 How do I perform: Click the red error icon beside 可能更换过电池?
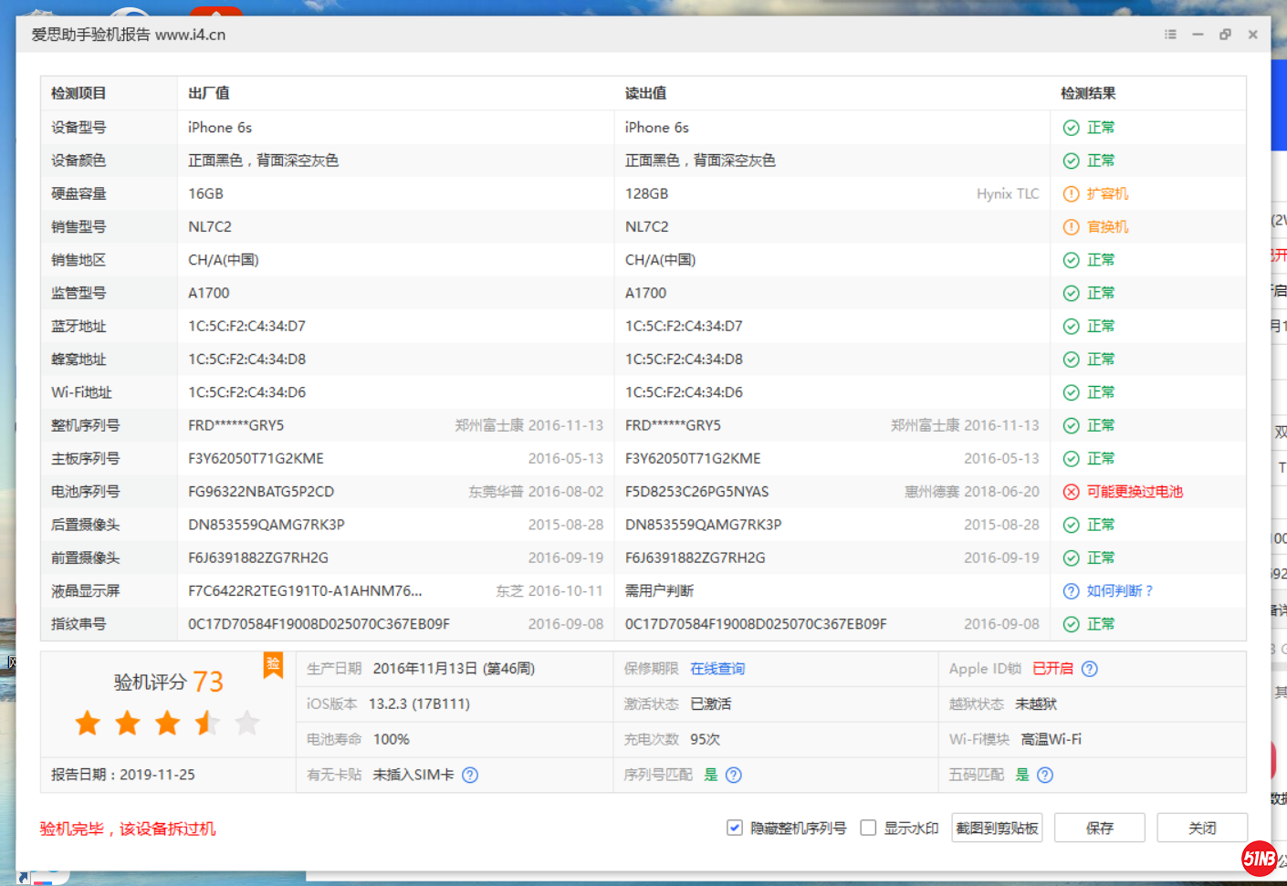click(1070, 491)
